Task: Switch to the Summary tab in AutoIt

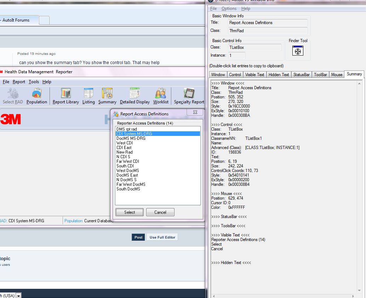Action: coord(354,74)
